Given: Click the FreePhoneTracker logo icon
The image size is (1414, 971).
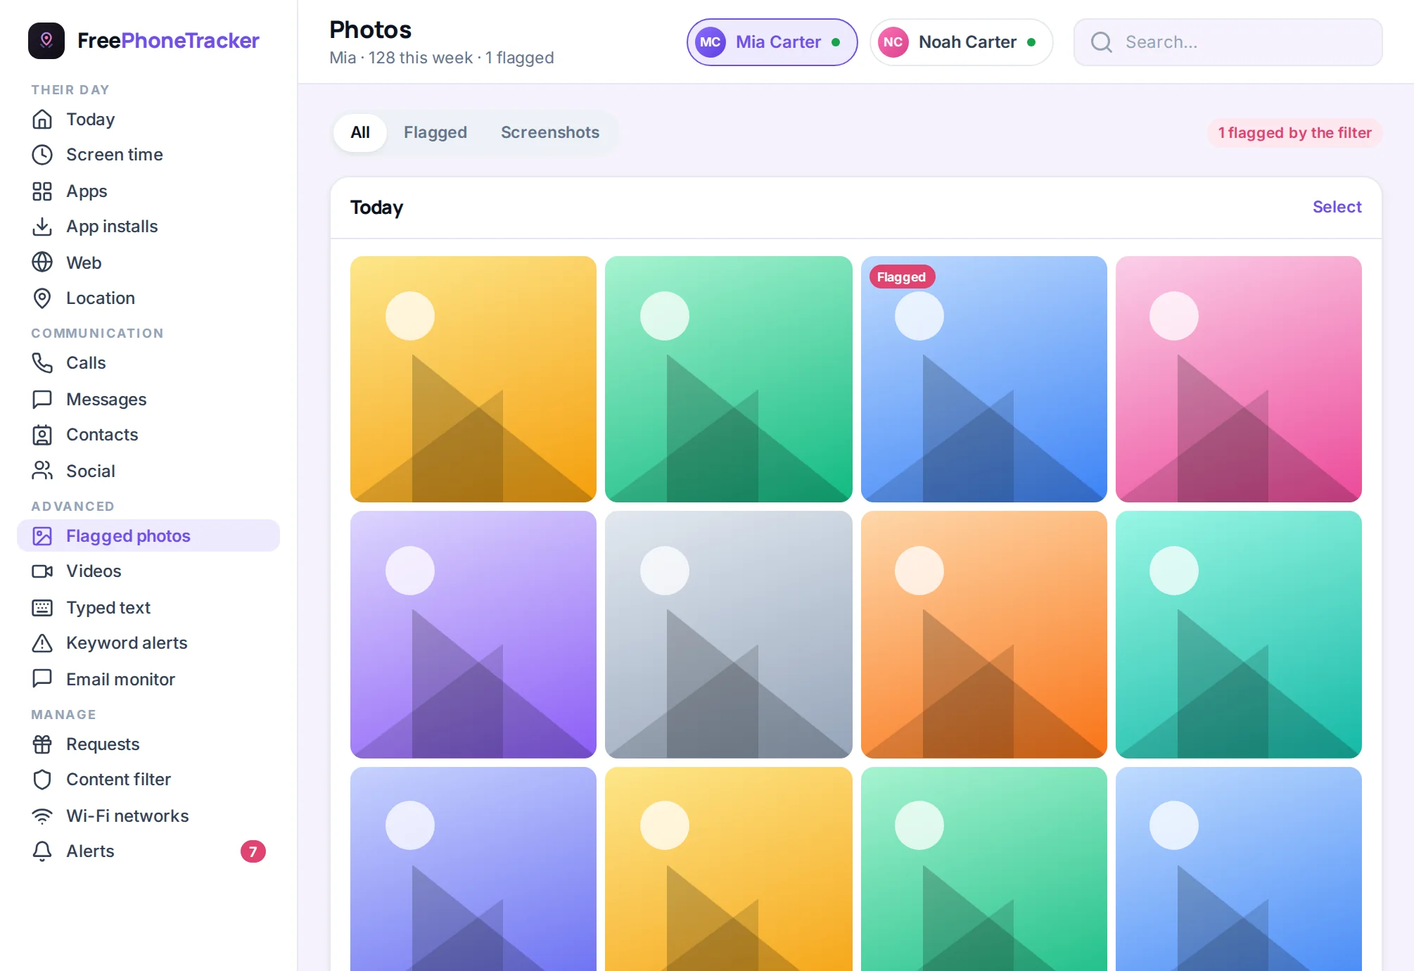Looking at the screenshot, I should [46, 41].
